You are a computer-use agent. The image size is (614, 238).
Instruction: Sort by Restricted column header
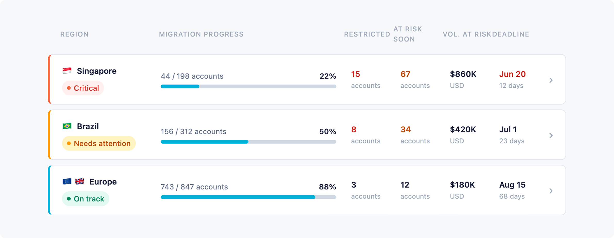point(367,34)
